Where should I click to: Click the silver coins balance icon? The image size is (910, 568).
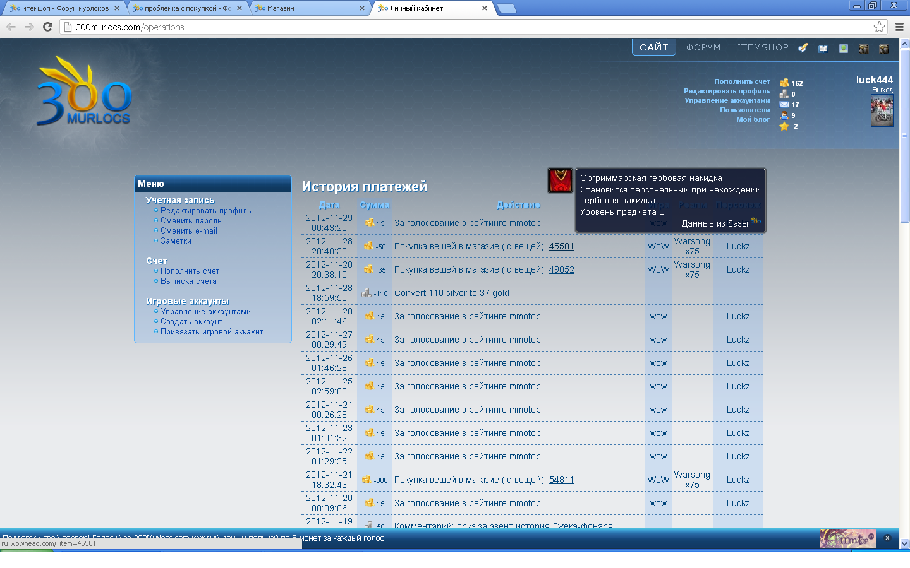784,93
